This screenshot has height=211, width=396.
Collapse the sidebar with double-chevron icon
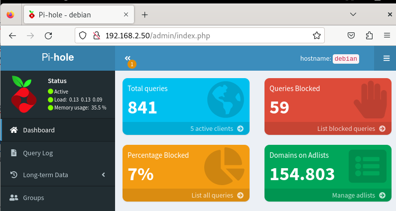(128, 58)
